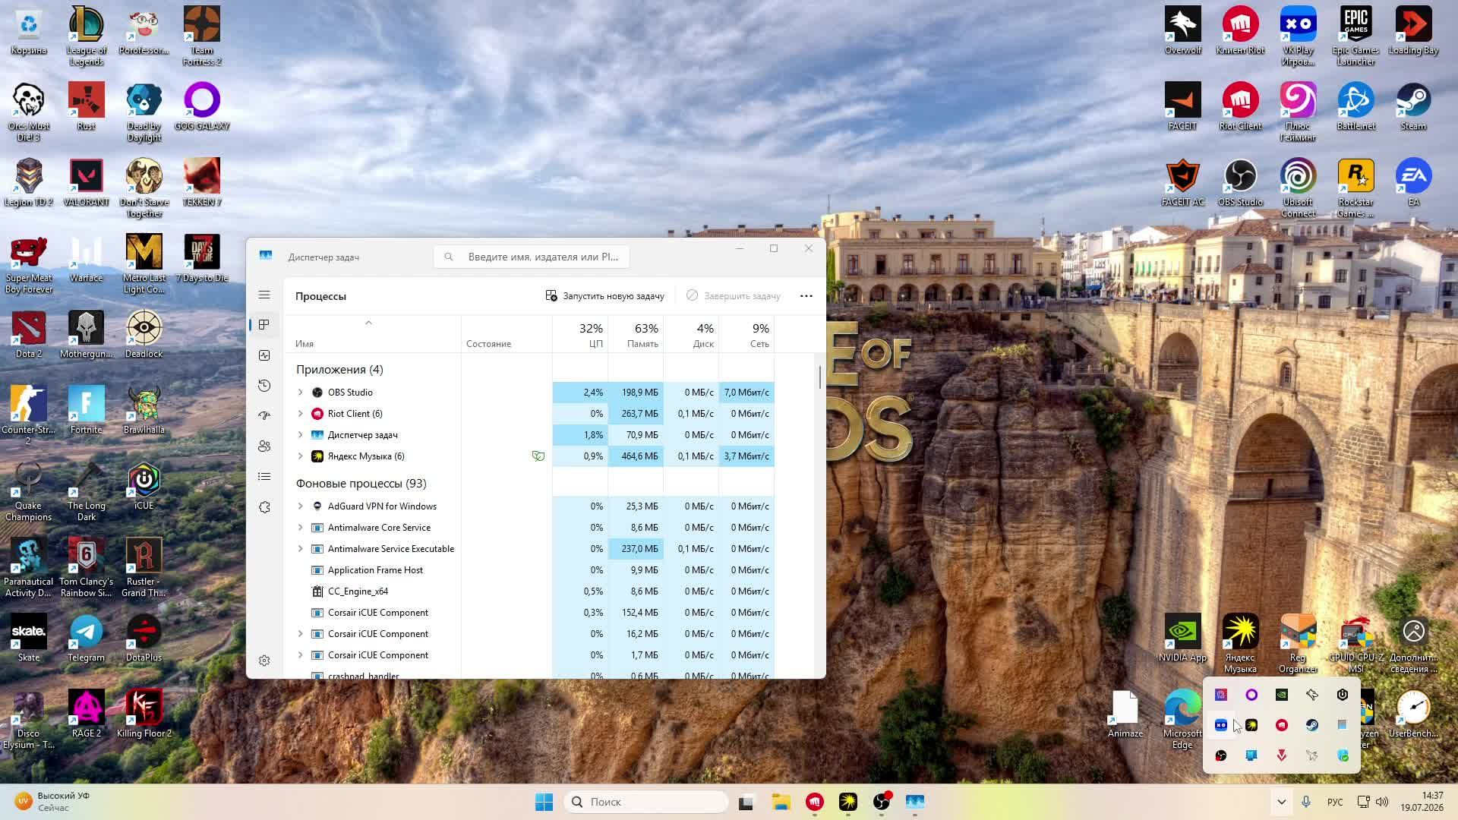Expand the Яндекс Музыка (6) process group
This screenshot has height=820, width=1458.
(x=300, y=456)
